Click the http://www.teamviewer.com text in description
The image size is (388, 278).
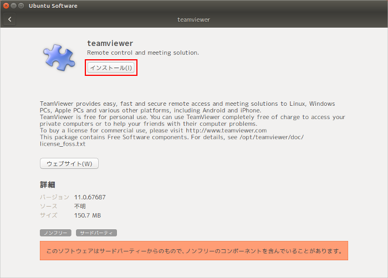click(226, 130)
